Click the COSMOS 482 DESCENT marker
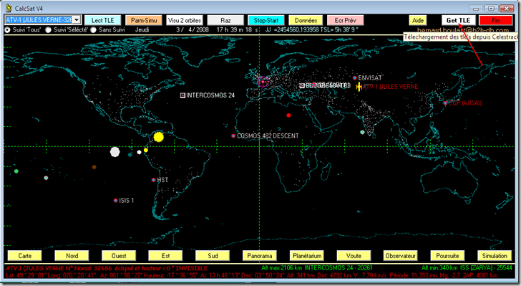 [233, 136]
